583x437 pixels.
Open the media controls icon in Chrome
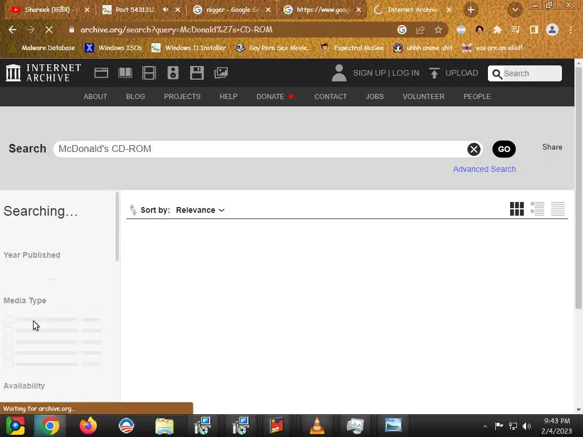515,30
